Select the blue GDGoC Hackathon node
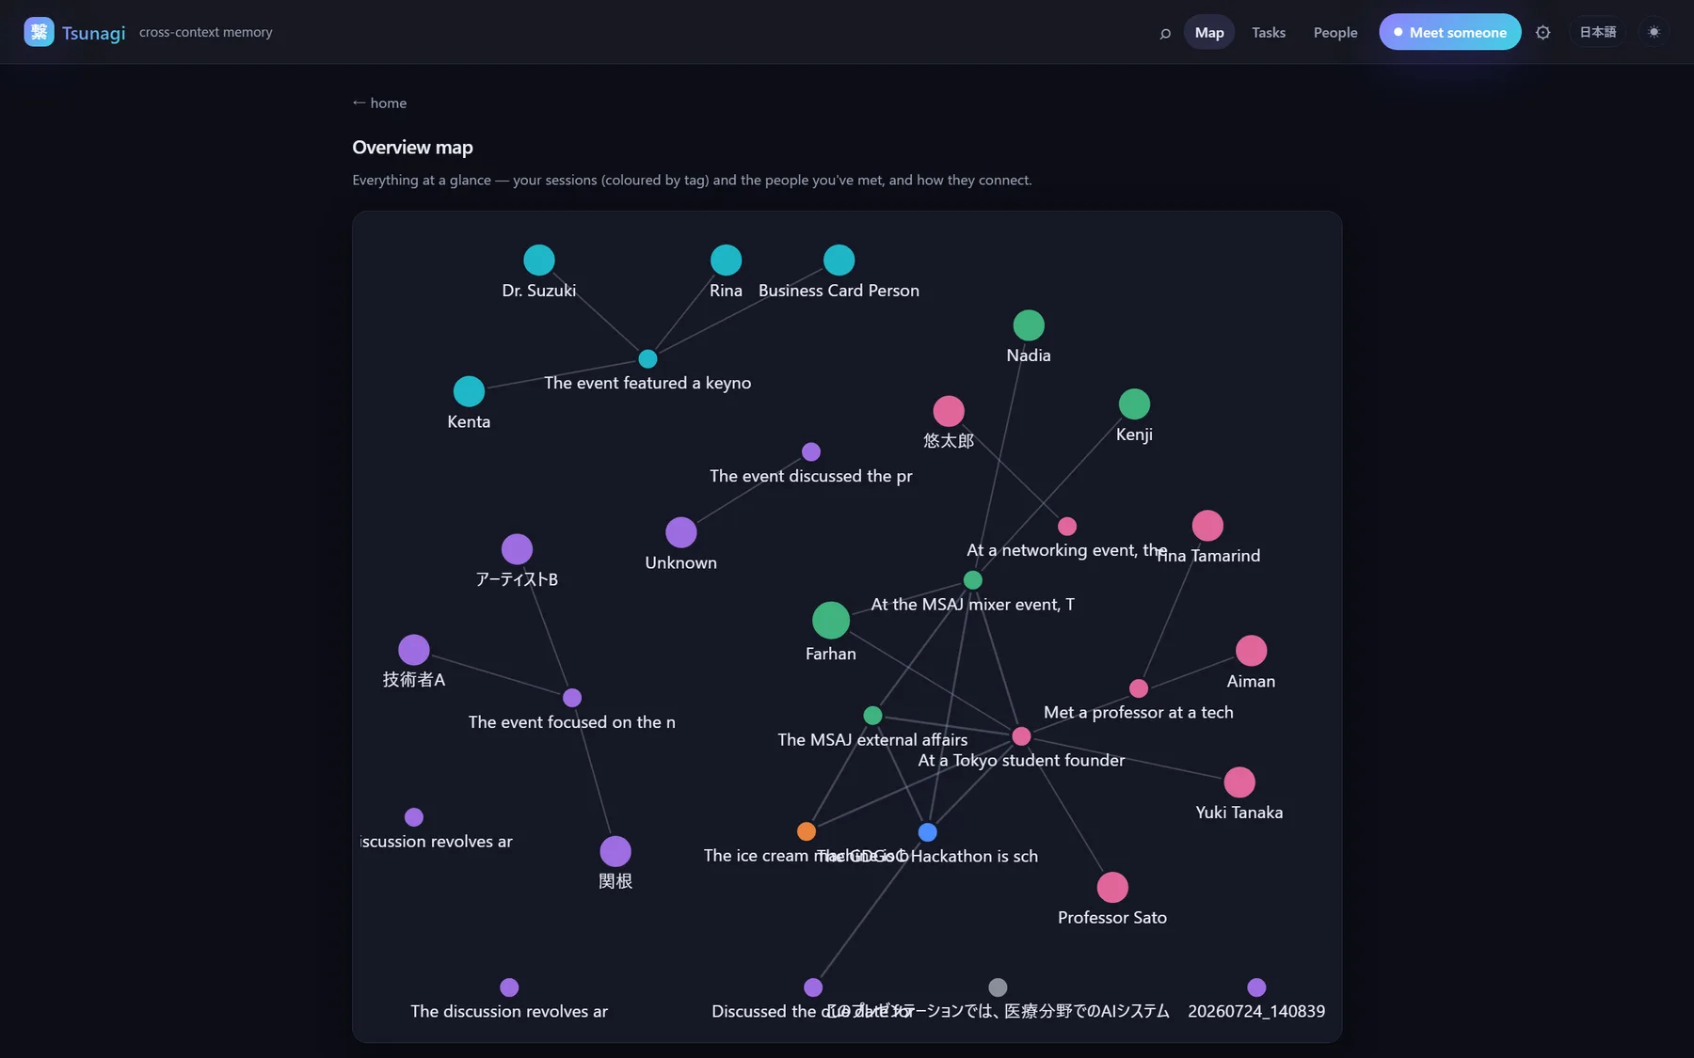The height and width of the screenshot is (1058, 1694). pos(928,832)
